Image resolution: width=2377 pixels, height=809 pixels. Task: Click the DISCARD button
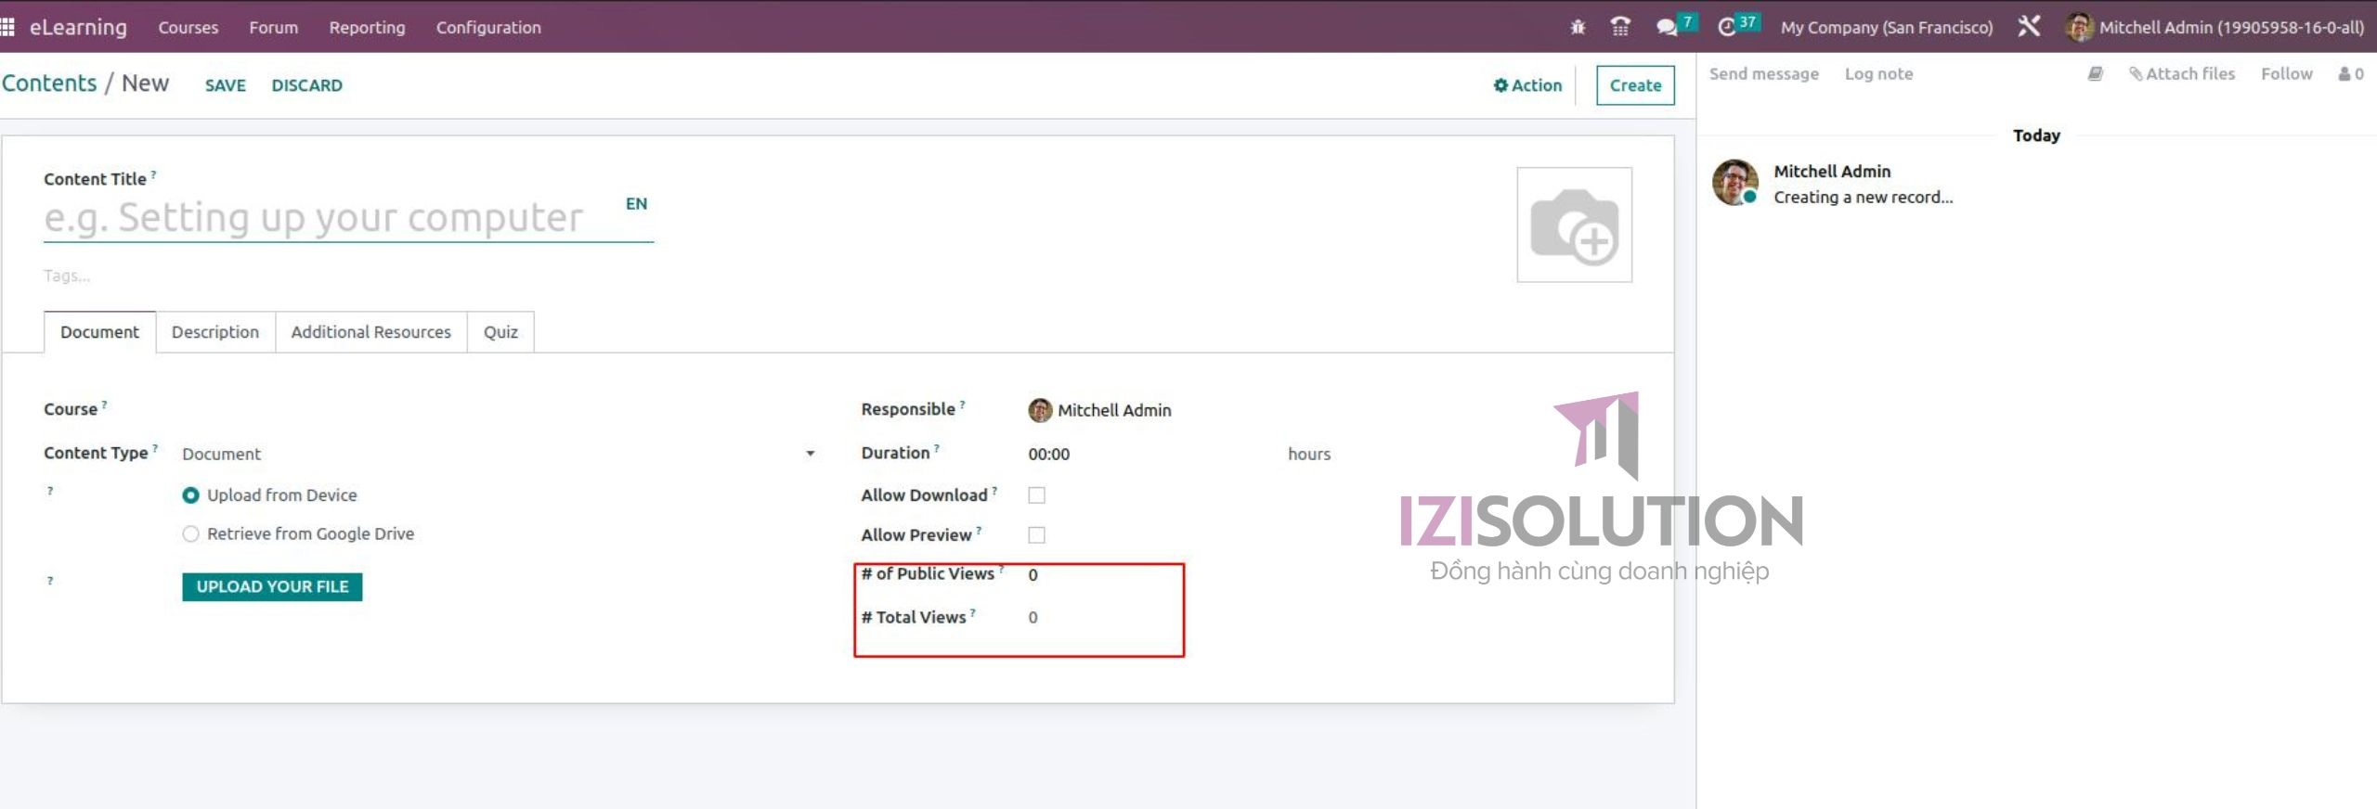point(306,85)
